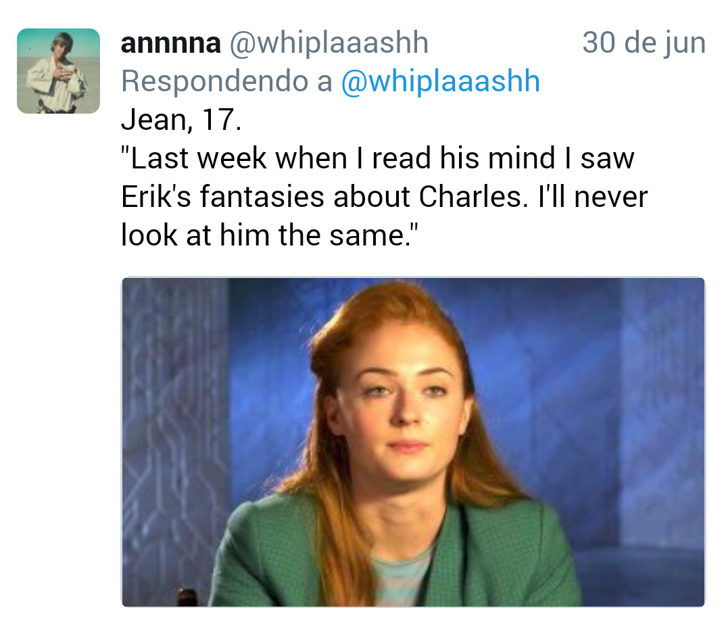Click the blue @whiplaaashh reply mention
The image size is (726, 633).
coord(440,82)
